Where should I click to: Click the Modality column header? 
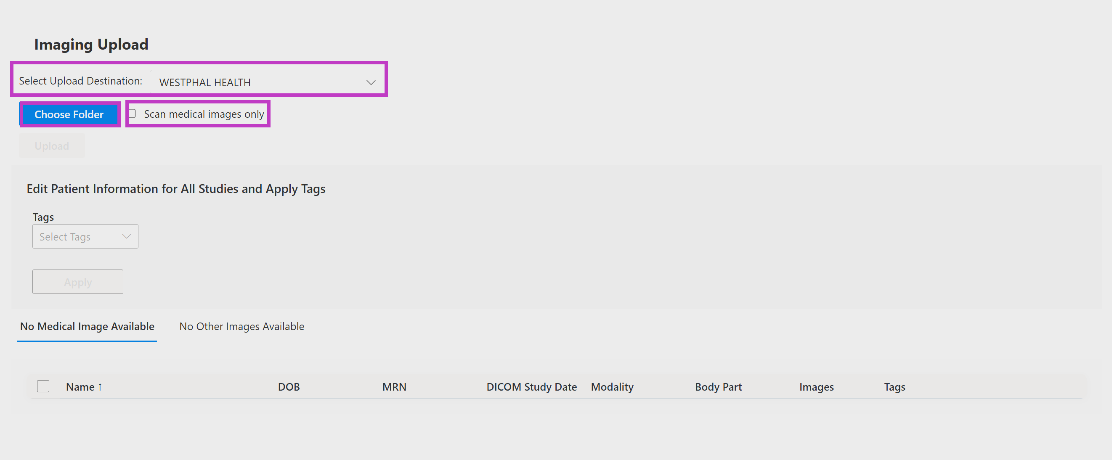(x=612, y=387)
